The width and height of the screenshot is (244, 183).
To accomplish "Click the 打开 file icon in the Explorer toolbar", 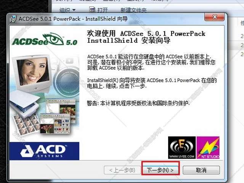I will (92, 10).
